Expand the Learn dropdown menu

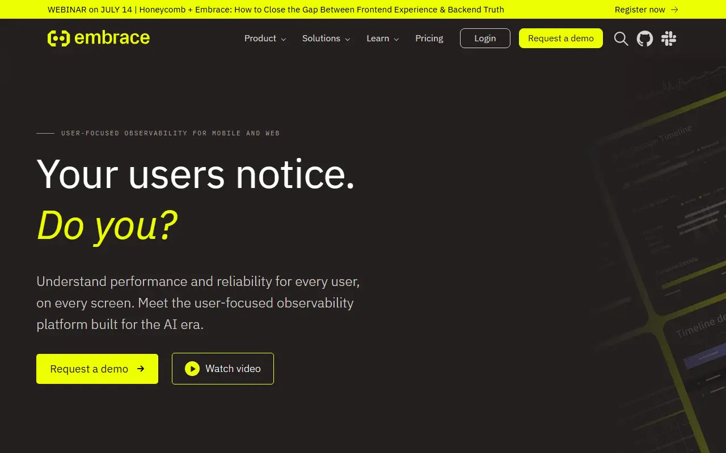(383, 39)
